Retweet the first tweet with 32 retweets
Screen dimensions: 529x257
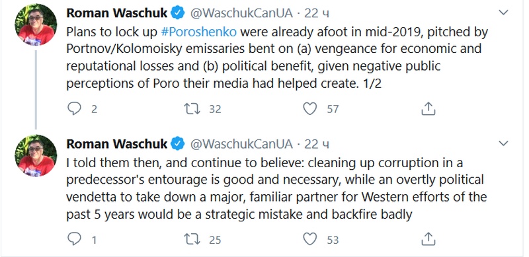tap(192, 109)
